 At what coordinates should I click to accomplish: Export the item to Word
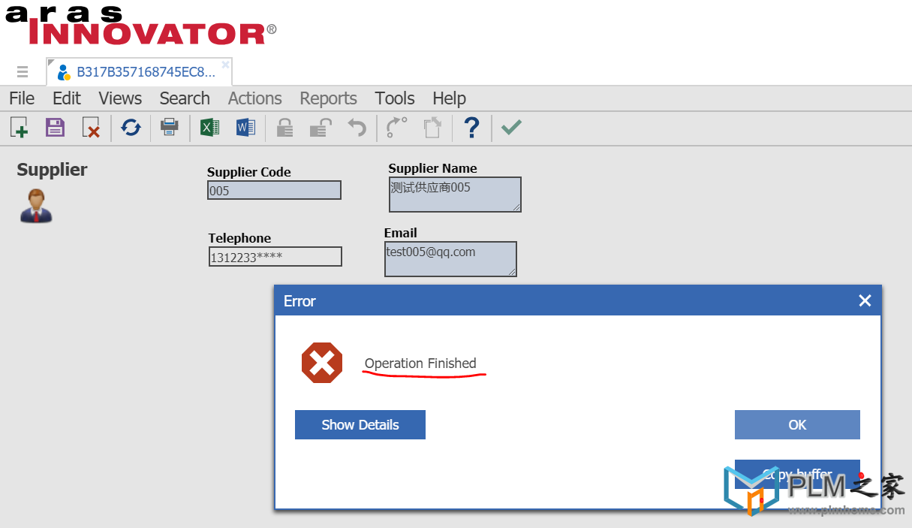[245, 128]
